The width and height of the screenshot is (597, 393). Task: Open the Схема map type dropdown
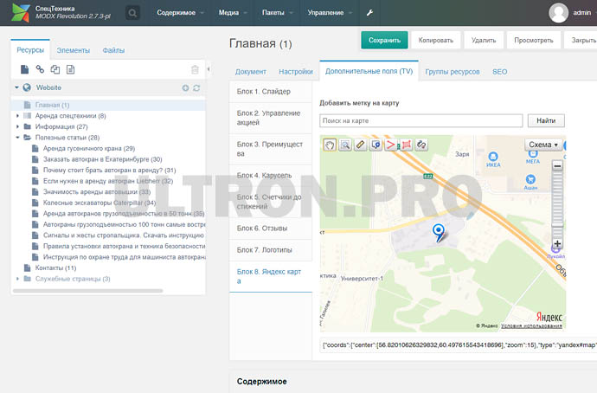(543, 145)
